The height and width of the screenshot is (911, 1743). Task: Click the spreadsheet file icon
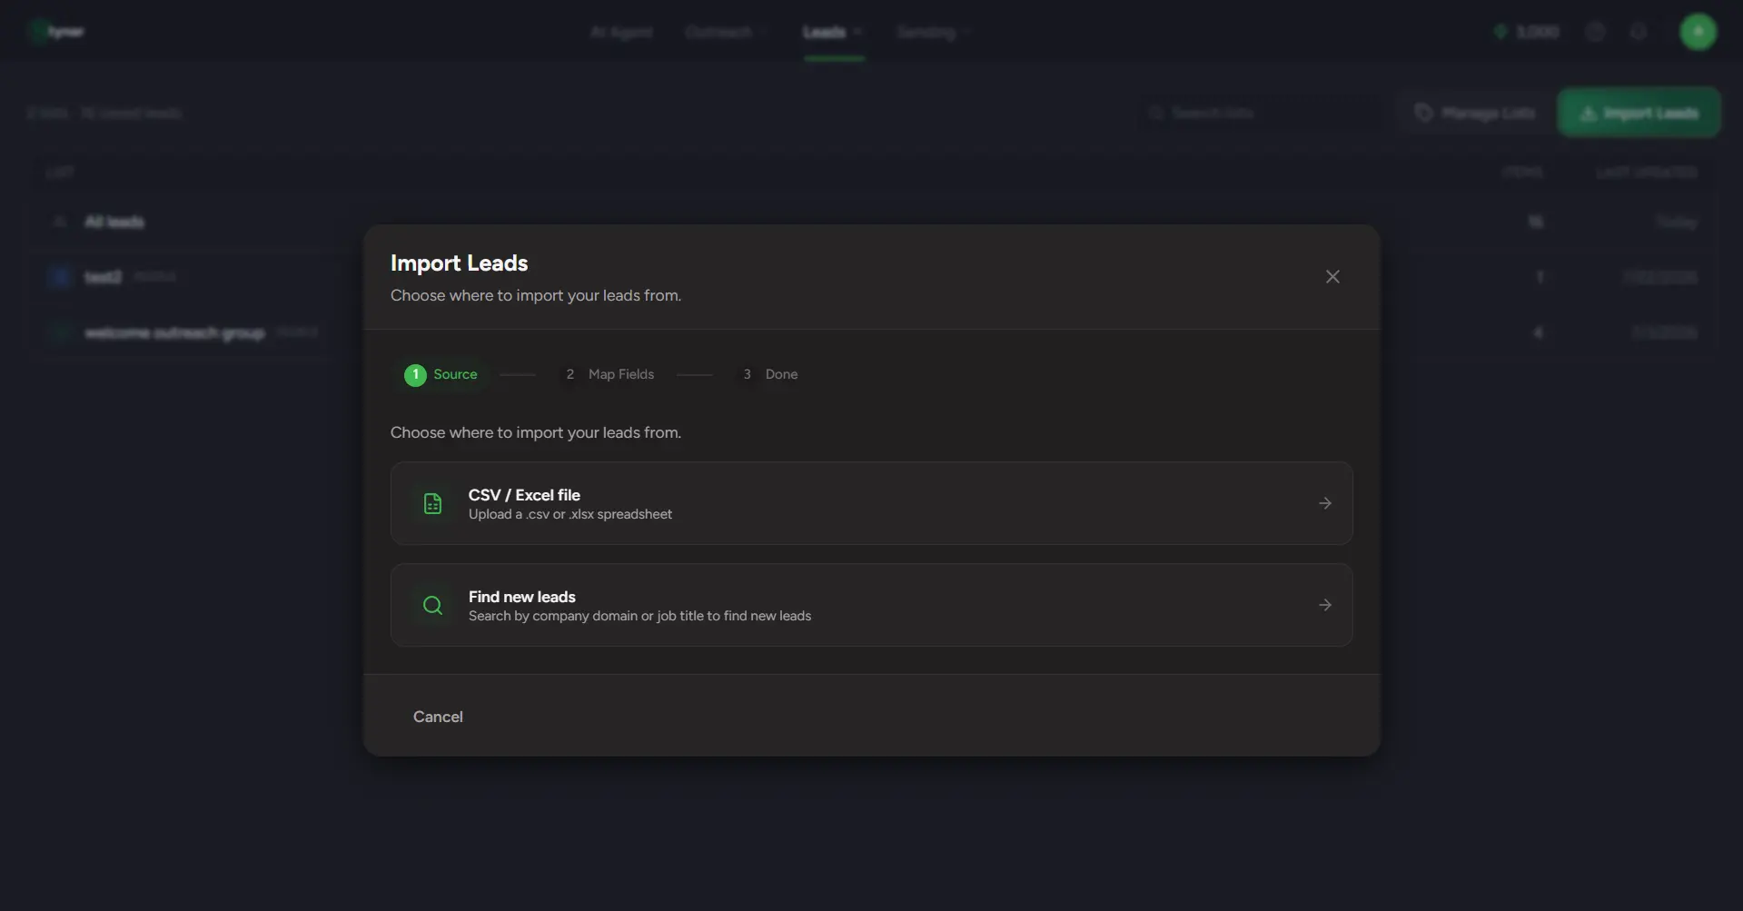pos(432,503)
